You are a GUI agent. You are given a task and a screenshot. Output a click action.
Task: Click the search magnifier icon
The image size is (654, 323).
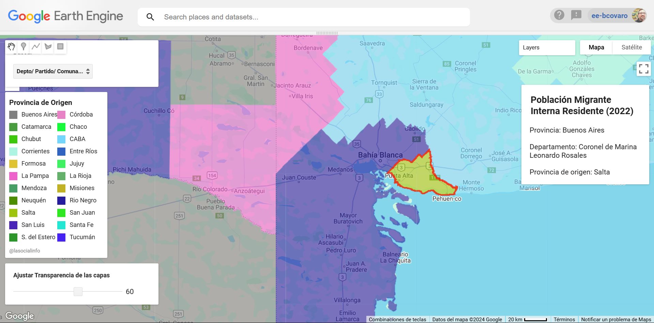[x=150, y=17]
